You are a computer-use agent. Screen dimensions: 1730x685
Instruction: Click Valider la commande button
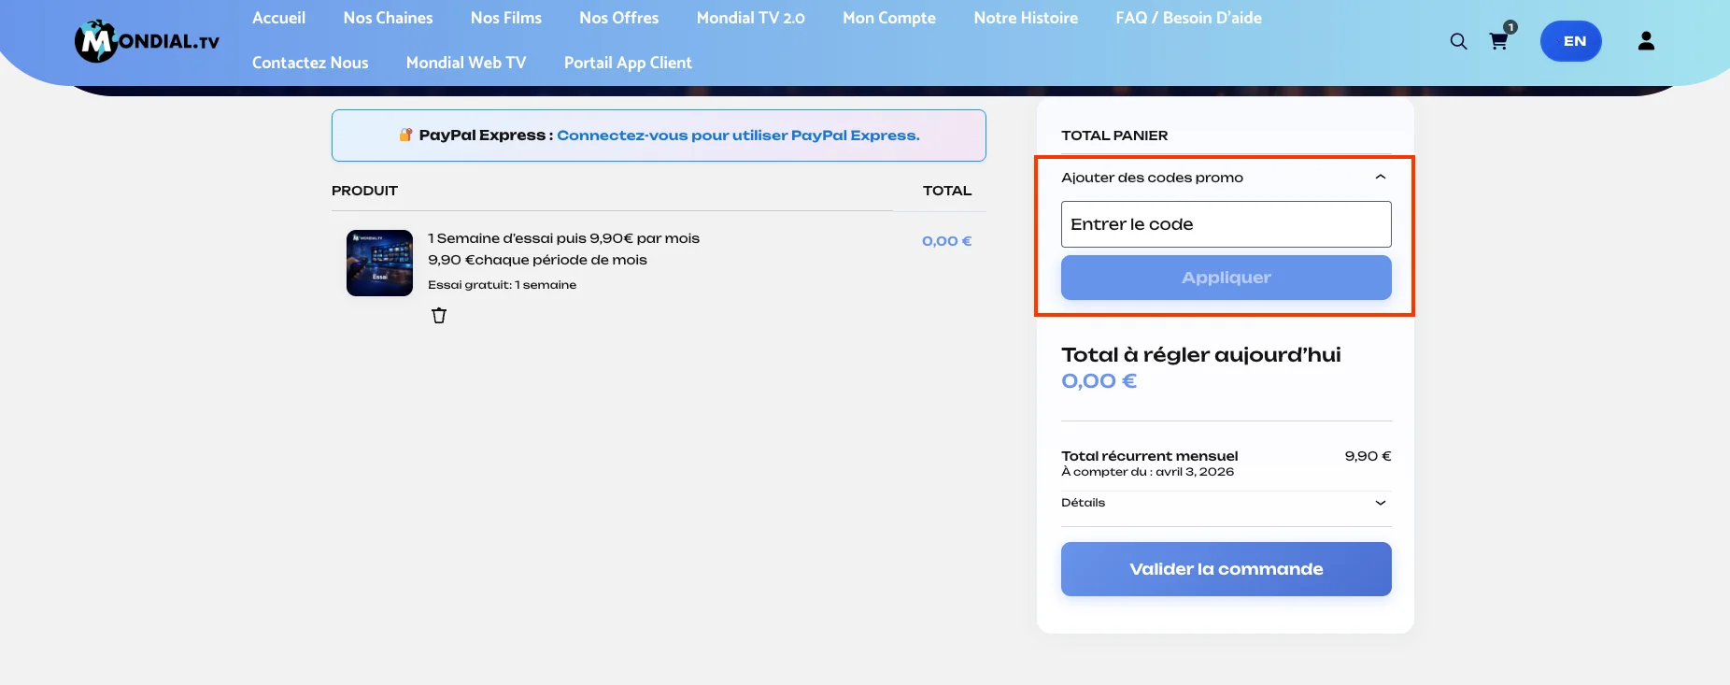coord(1227,569)
